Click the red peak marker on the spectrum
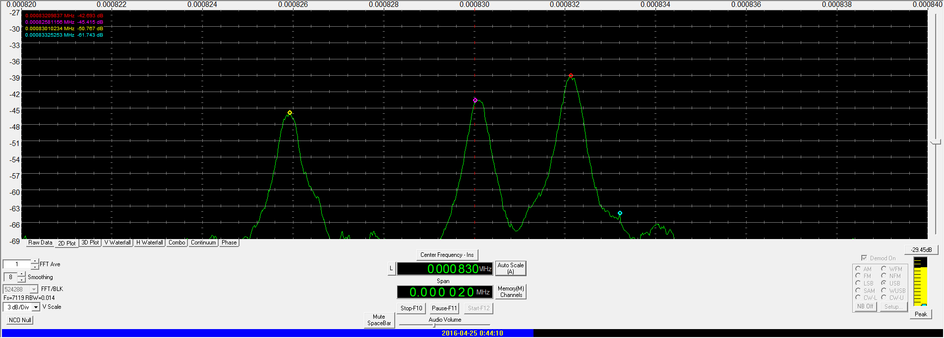Screen dimensions: 944x338 tap(571, 76)
